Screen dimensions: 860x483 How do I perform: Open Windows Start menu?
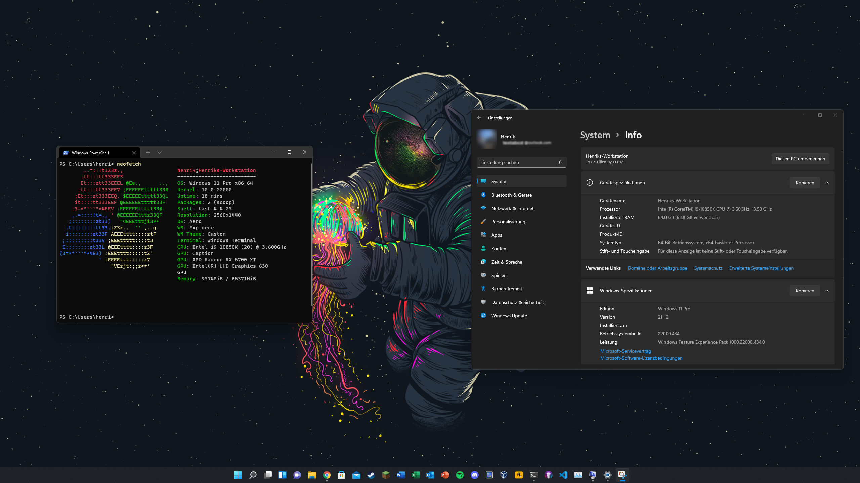click(x=238, y=475)
